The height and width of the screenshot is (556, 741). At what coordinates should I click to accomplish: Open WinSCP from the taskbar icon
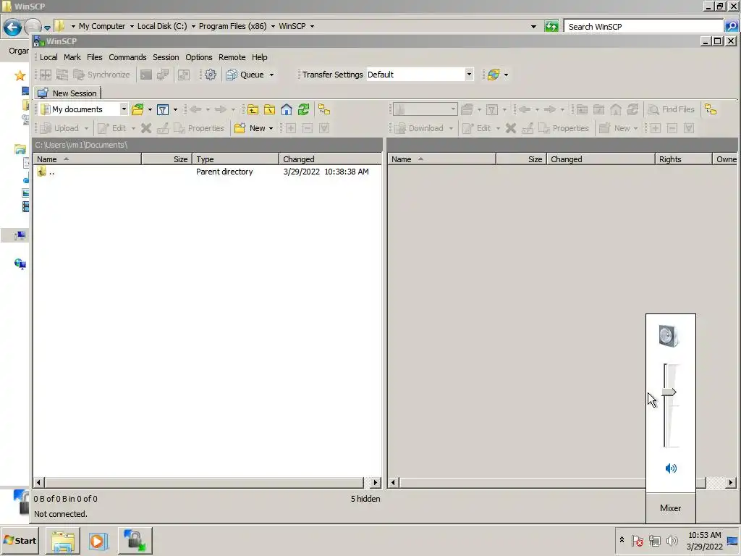135,540
